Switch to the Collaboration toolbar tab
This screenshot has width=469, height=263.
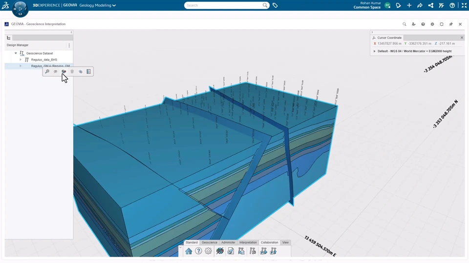click(x=270, y=243)
